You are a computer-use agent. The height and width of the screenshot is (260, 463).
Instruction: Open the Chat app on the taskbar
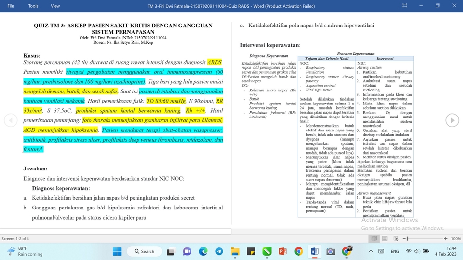(187, 251)
